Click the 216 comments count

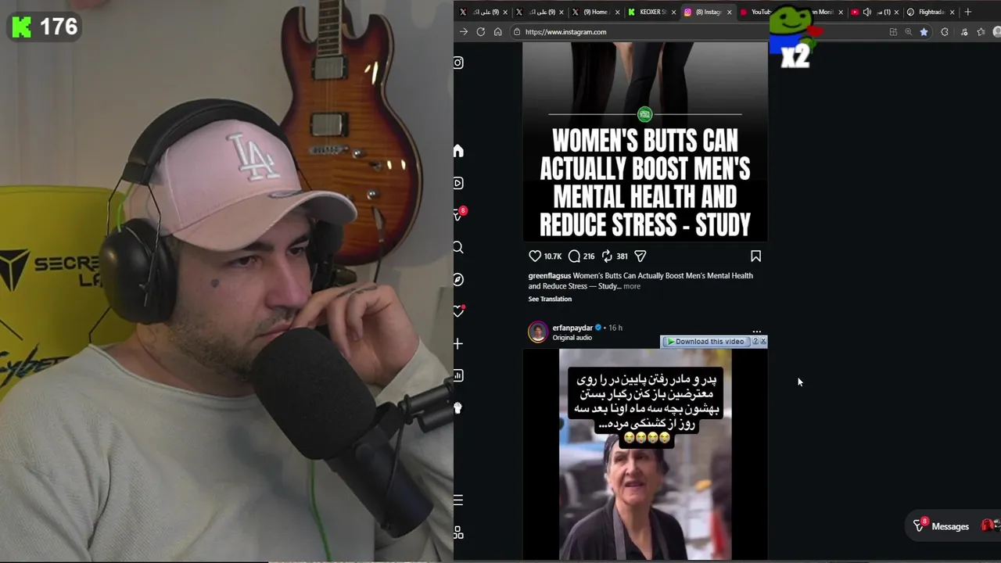pos(589,256)
